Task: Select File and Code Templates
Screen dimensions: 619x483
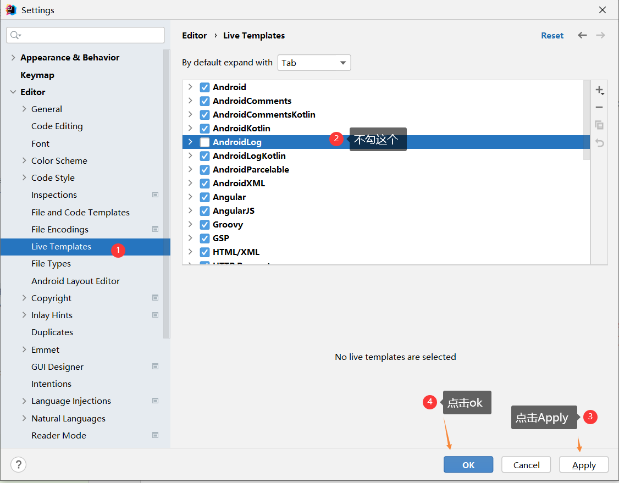Action: (x=80, y=212)
